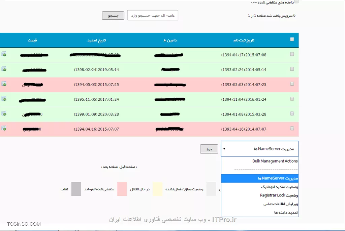This screenshot has width=345, height=231.
Task: Toggle the expired domains checkbox at top
Action: point(296,2)
